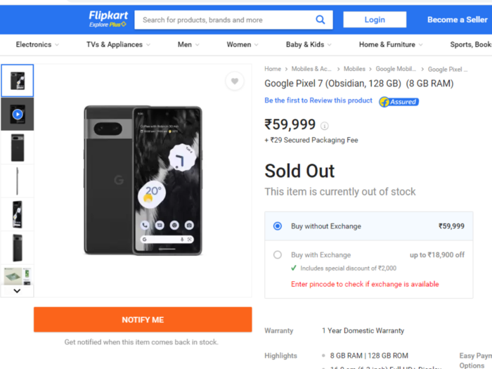Click the Login button
Viewport: 492px width, 369px height.
click(375, 20)
